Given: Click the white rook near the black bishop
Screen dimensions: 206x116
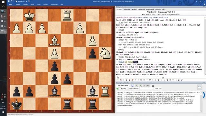Looking at the screenshot, I should [x=105, y=92].
